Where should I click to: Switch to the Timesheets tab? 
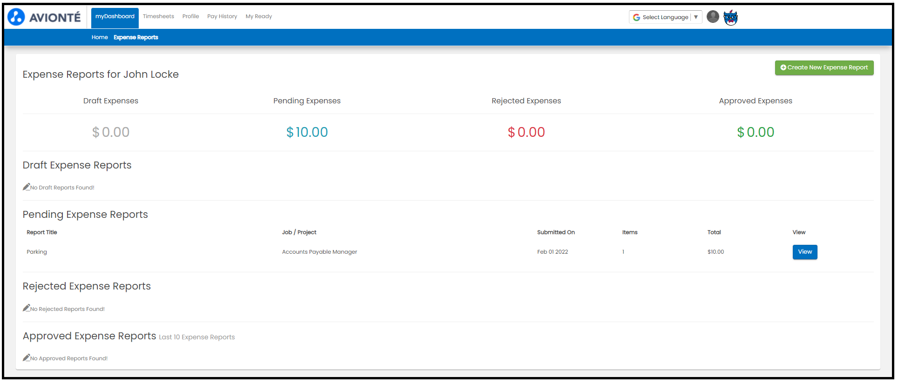click(x=158, y=16)
